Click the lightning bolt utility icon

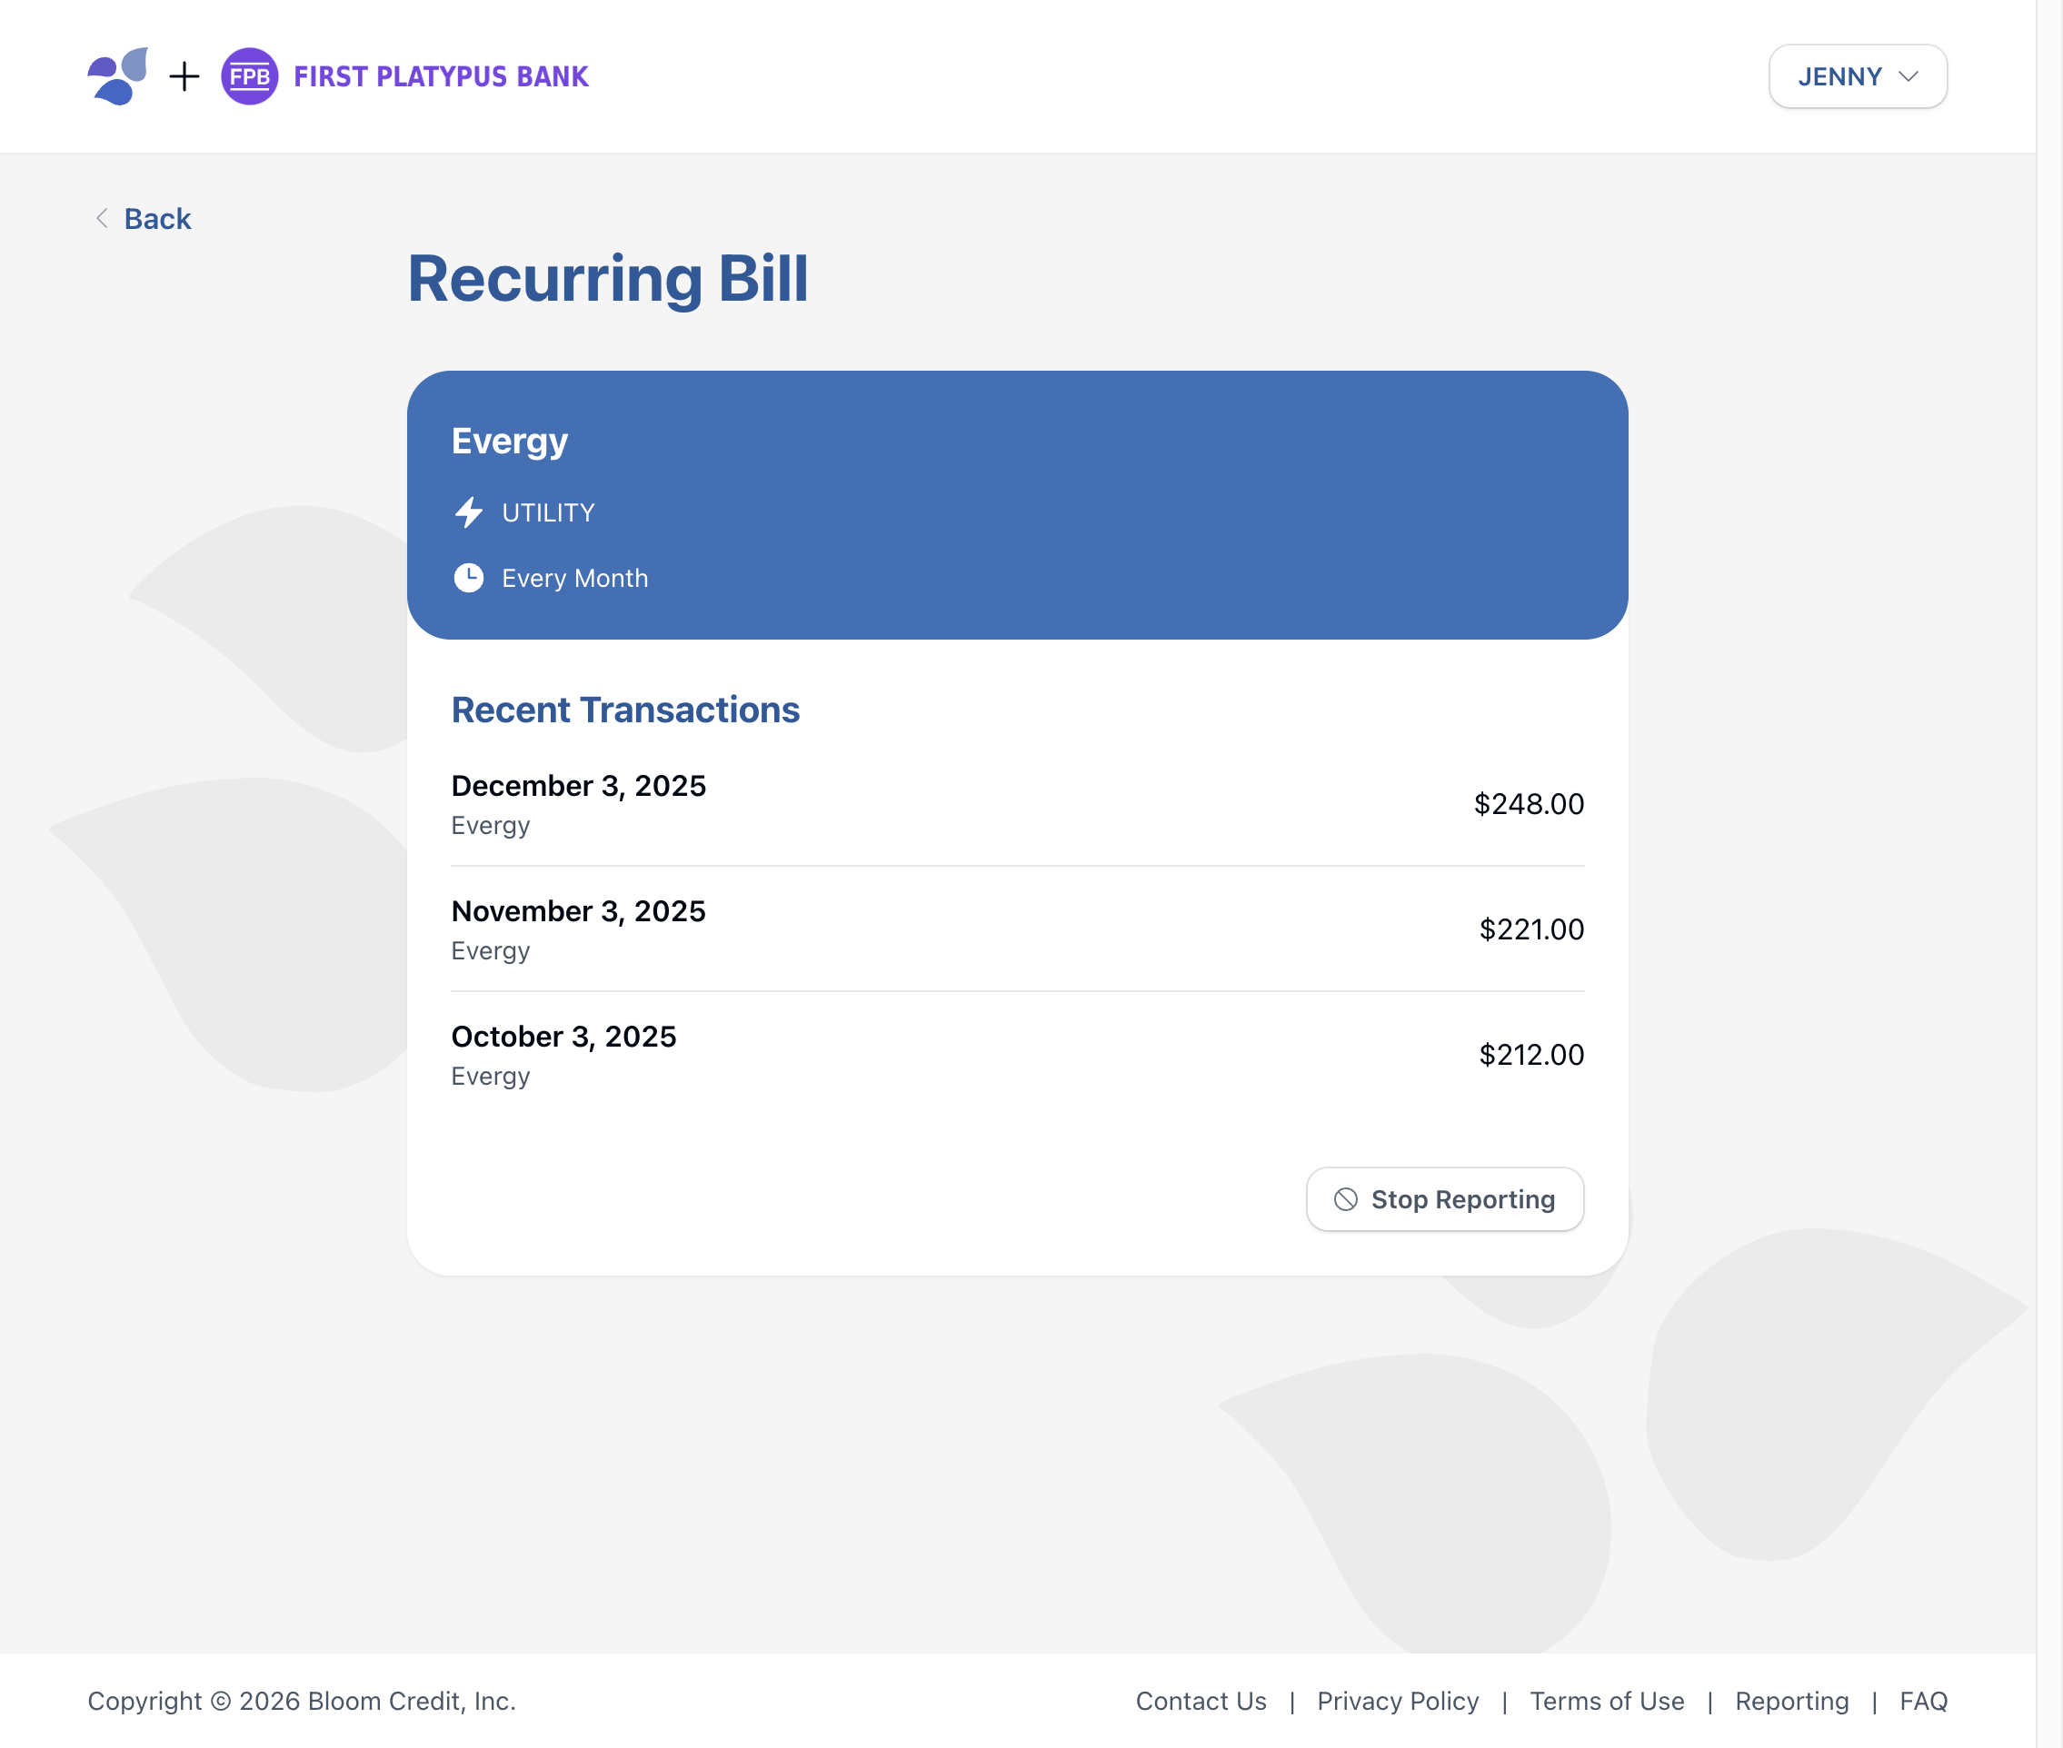coord(468,512)
